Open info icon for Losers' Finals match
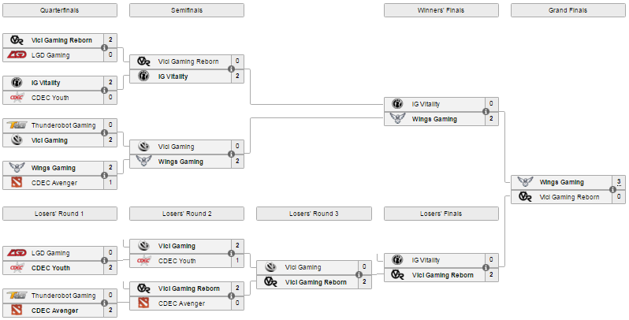 tap(486, 267)
